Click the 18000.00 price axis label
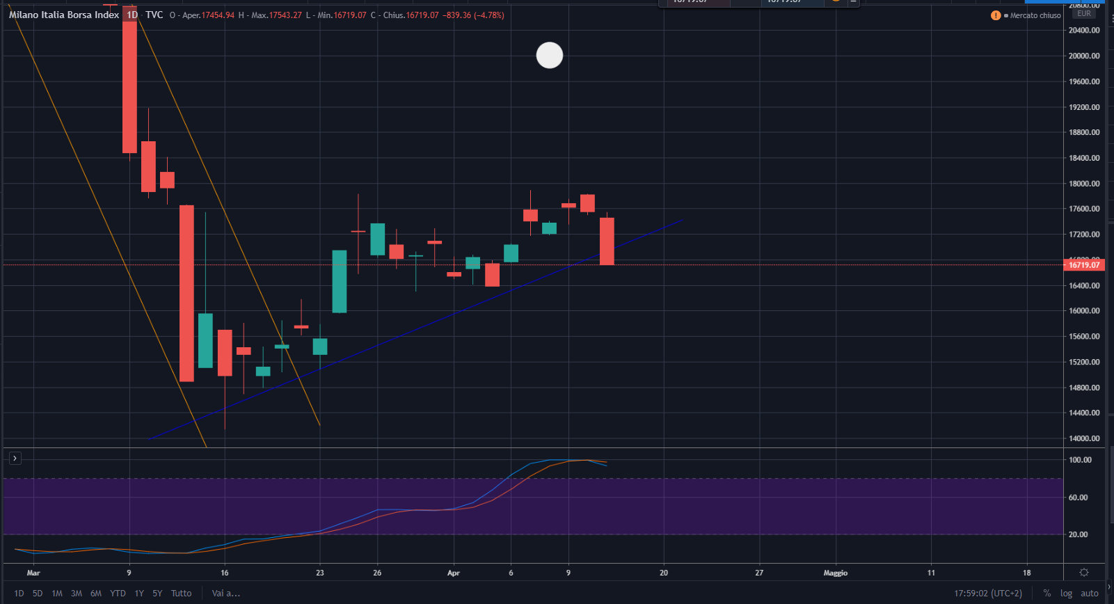The image size is (1114, 604). [1084, 184]
